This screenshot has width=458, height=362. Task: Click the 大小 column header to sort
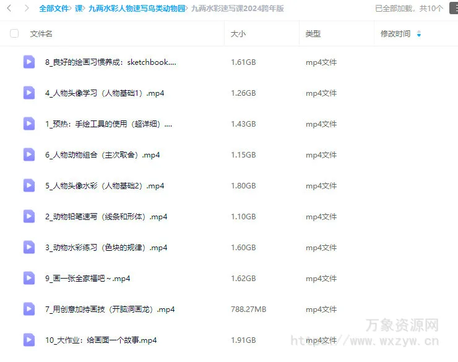pos(238,34)
